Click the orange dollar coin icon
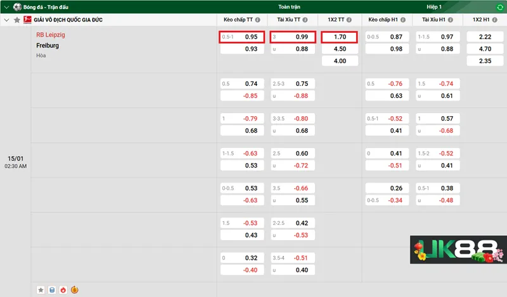 pyautogui.click(x=74, y=290)
